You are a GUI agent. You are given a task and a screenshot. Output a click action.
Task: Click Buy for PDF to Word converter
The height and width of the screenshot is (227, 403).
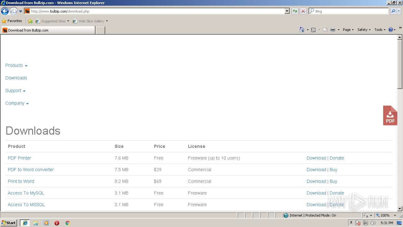tap(333, 170)
